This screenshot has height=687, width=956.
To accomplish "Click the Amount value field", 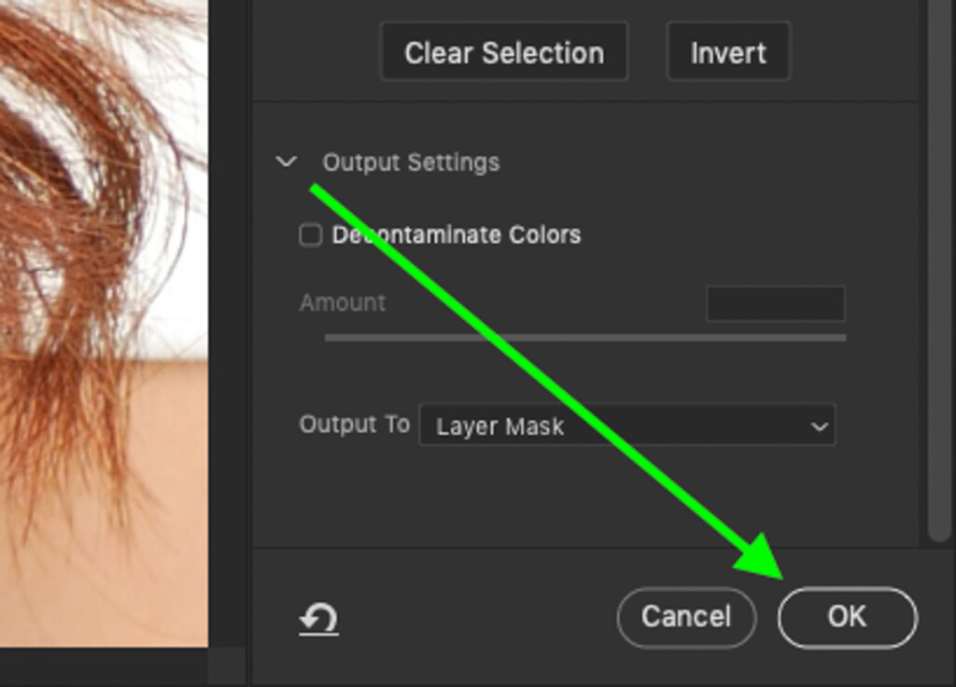I will (776, 303).
